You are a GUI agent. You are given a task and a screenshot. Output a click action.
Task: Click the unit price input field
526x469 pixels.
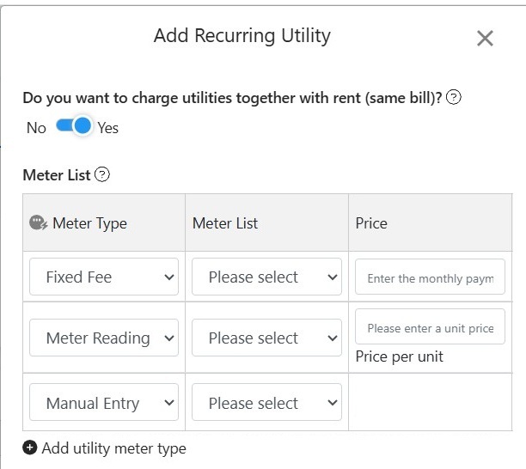click(x=430, y=327)
